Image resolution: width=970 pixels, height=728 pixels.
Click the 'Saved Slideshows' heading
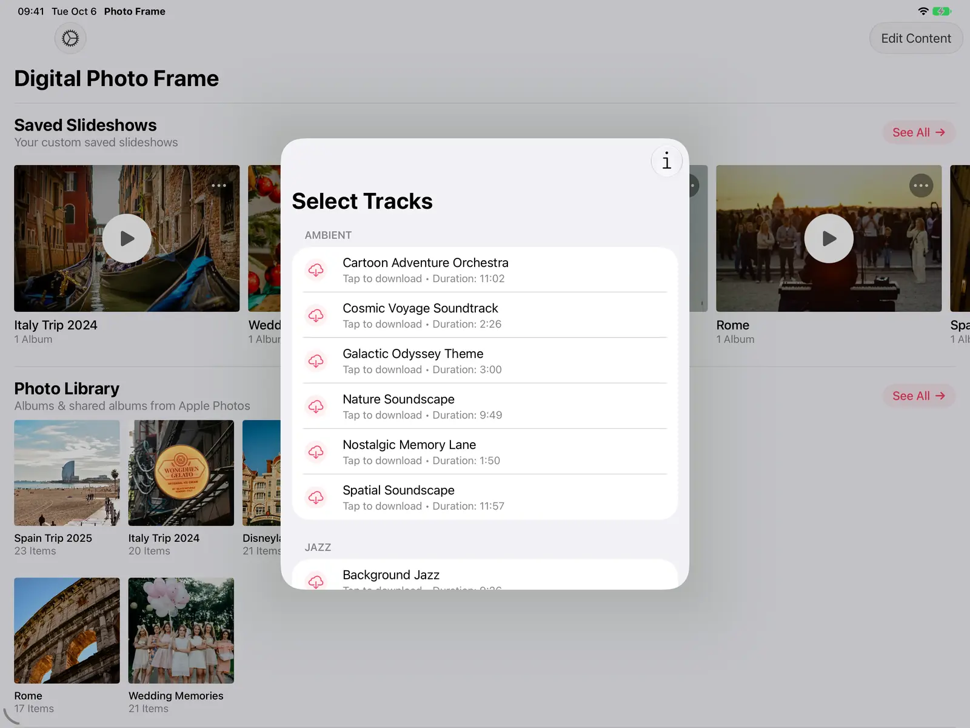[85, 125]
